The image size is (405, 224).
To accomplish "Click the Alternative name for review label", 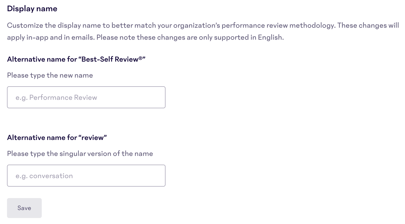I will tap(57, 137).
